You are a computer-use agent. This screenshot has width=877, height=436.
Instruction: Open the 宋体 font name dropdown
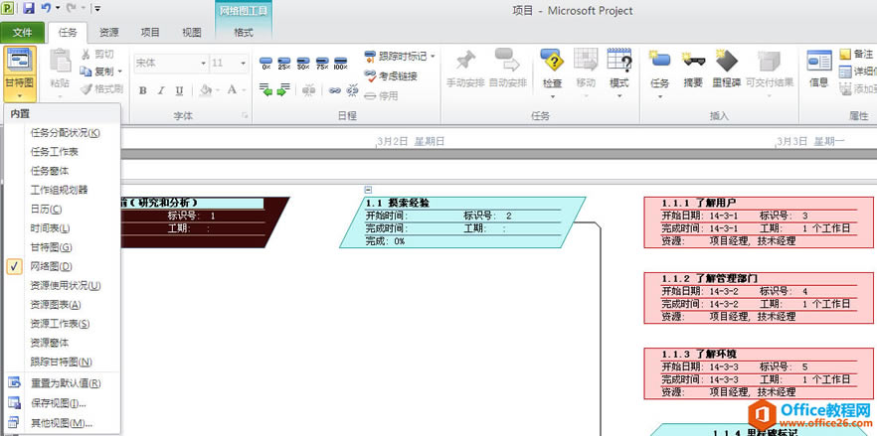203,64
